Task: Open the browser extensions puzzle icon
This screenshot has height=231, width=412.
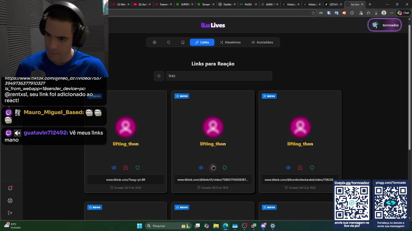Action: (x=352, y=13)
